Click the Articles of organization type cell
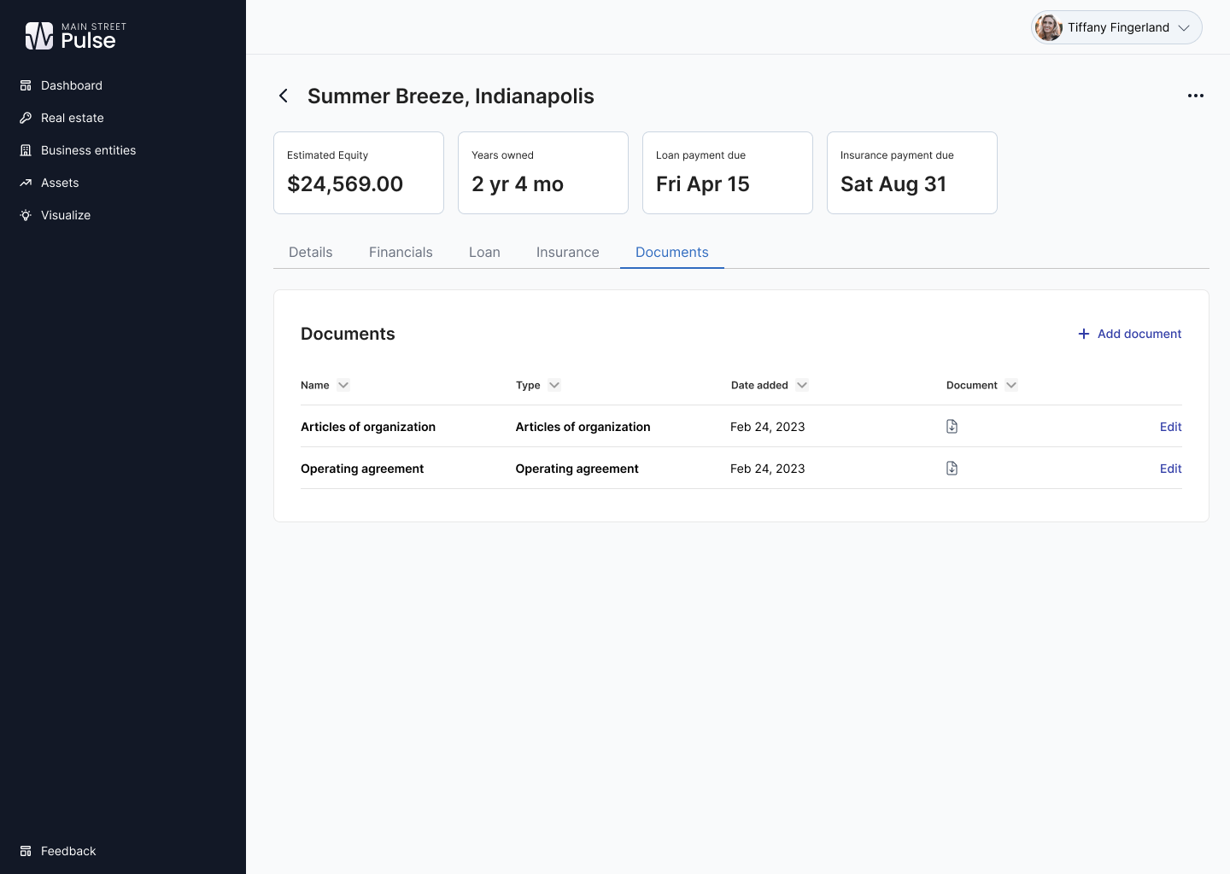Screen dimensions: 1230x874 583,427
